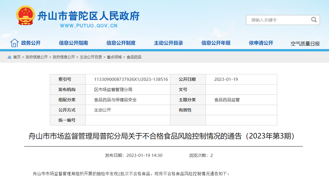
Task: Click the 主题分类 label cell
Action: click(x=188, y=100)
